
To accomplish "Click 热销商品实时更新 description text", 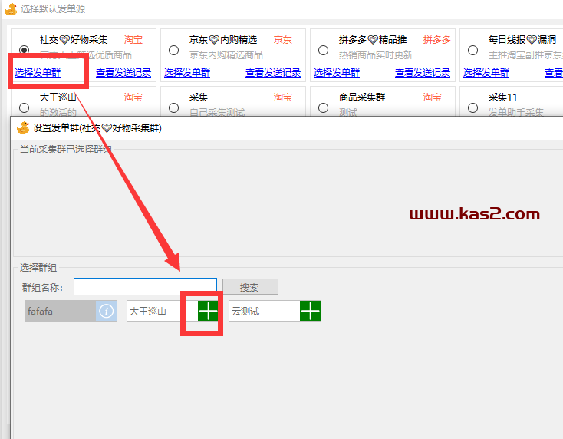I will [376, 55].
